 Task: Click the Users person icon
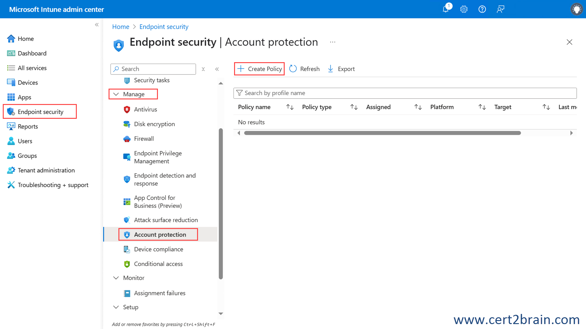click(x=11, y=141)
